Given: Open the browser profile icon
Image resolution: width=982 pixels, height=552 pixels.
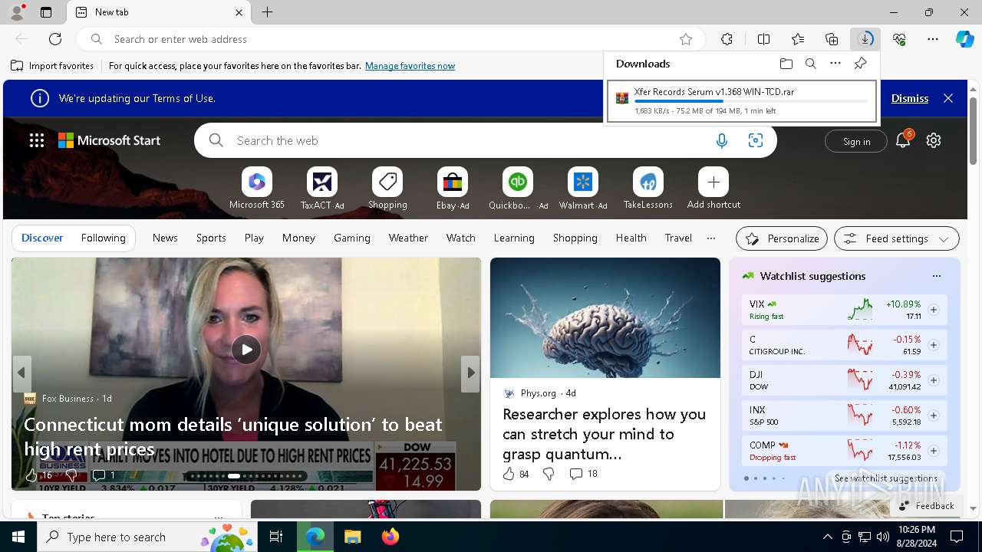Looking at the screenshot, I should [16, 12].
